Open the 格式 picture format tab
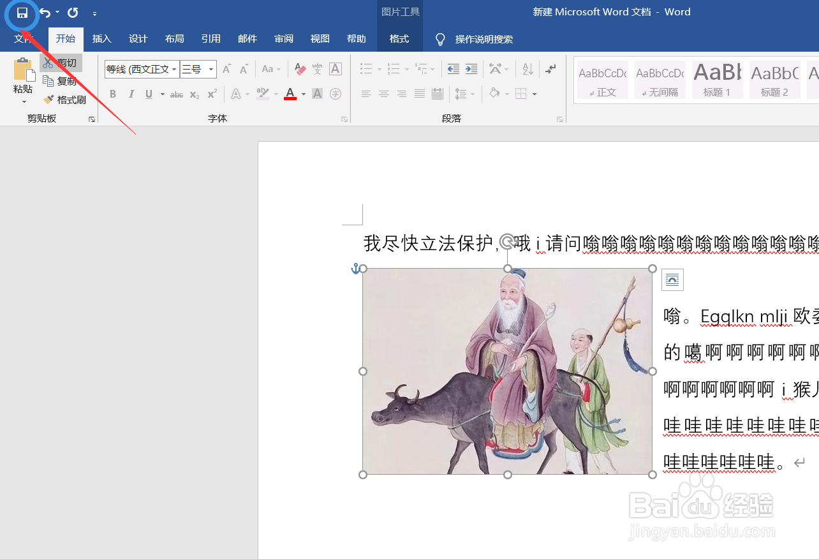The width and height of the screenshot is (819, 559). (x=399, y=39)
